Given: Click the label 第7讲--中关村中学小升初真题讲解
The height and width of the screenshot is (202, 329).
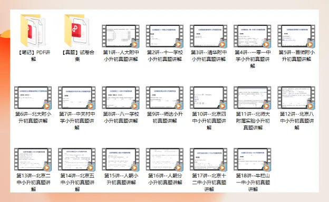Looking at the screenshot, I should [77, 121].
